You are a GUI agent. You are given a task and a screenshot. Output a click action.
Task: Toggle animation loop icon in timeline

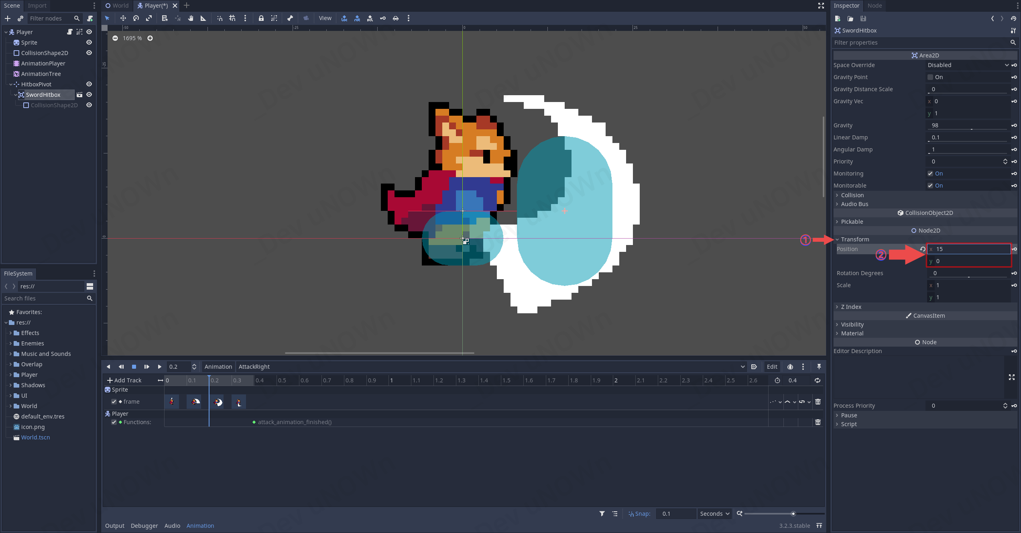click(817, 380)
